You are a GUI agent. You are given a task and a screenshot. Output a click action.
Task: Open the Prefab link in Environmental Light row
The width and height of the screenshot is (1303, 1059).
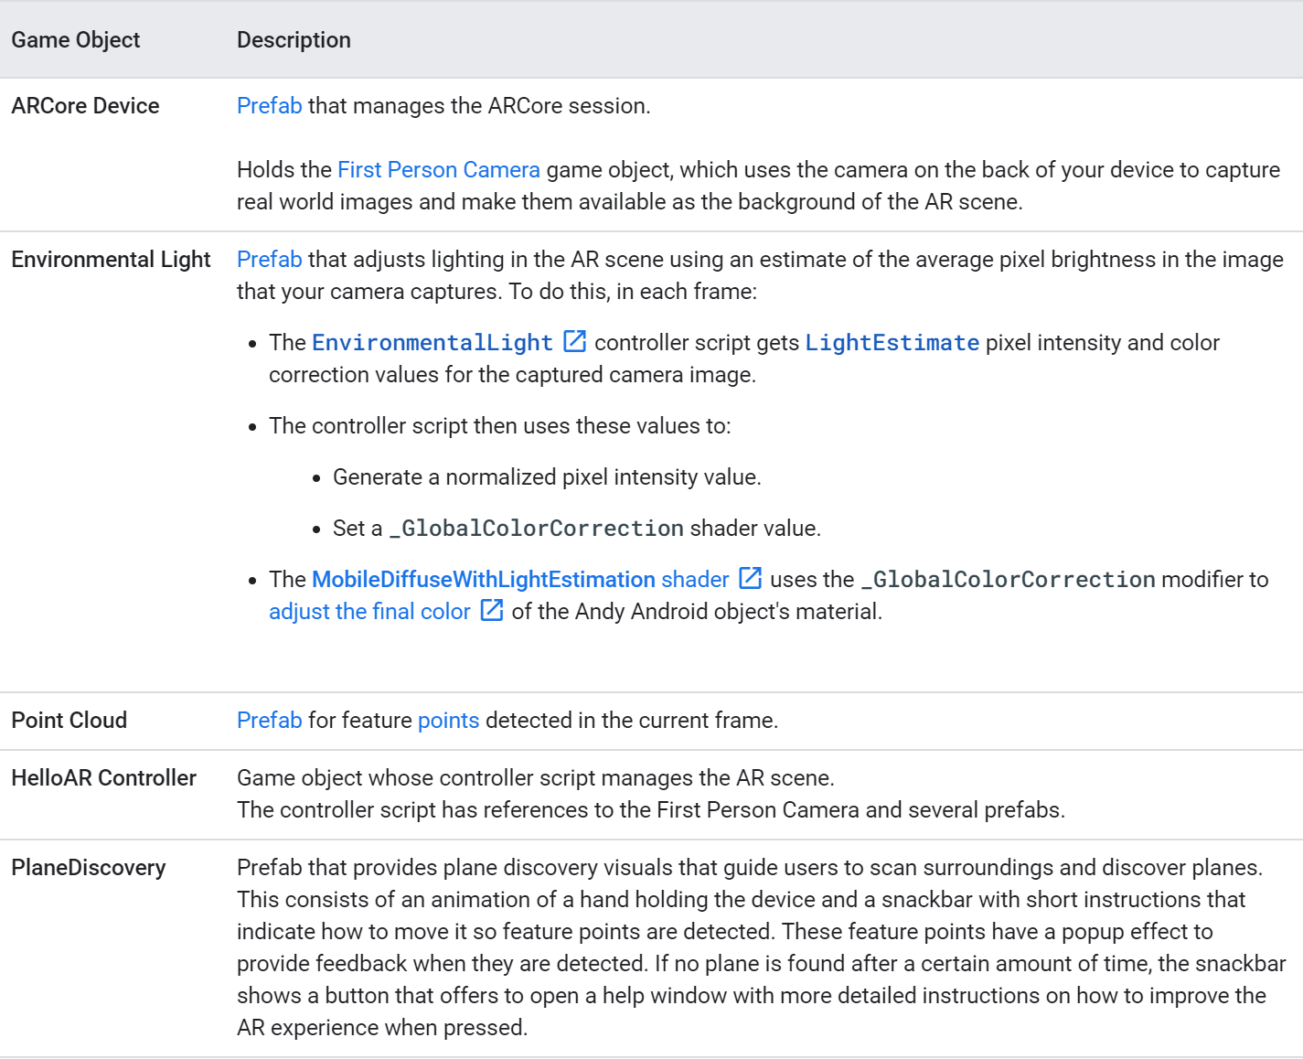click(269, 260)
